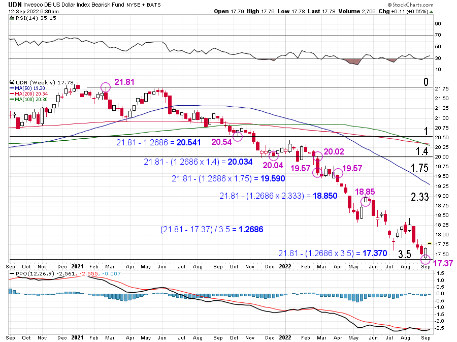The image size is (457, 342).
Task: Click the 'Volume 2,709' quote value
Action: 357,11
